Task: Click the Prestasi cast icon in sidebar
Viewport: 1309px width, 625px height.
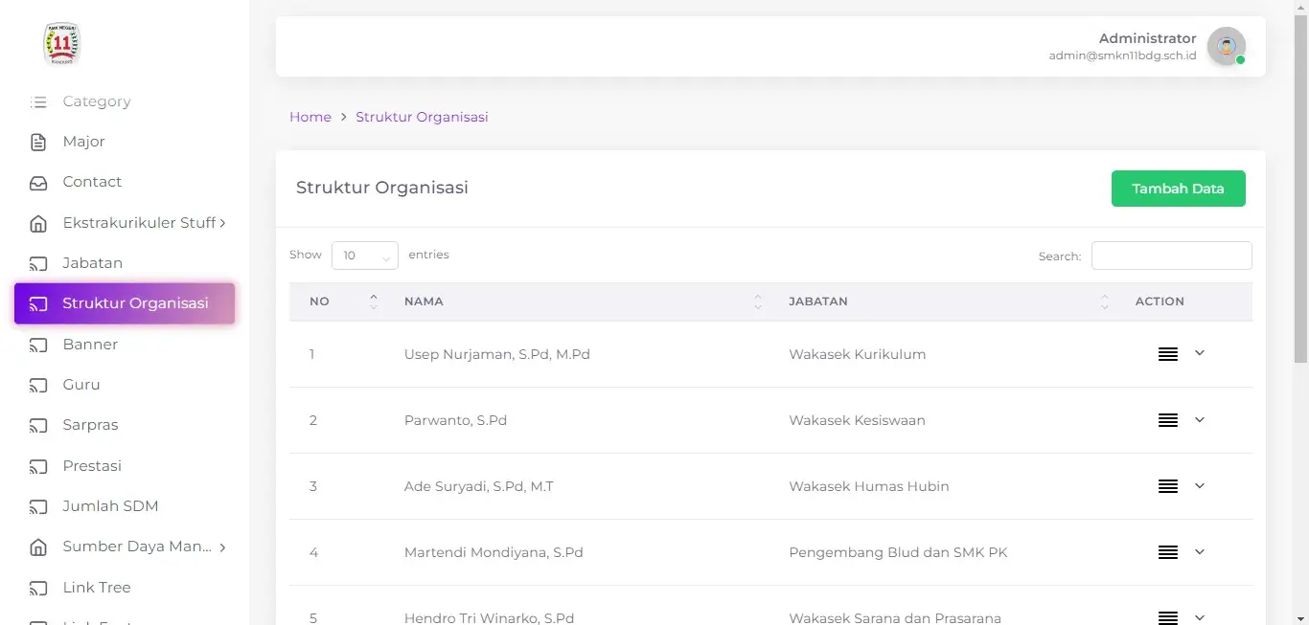Action: (38, 467)
